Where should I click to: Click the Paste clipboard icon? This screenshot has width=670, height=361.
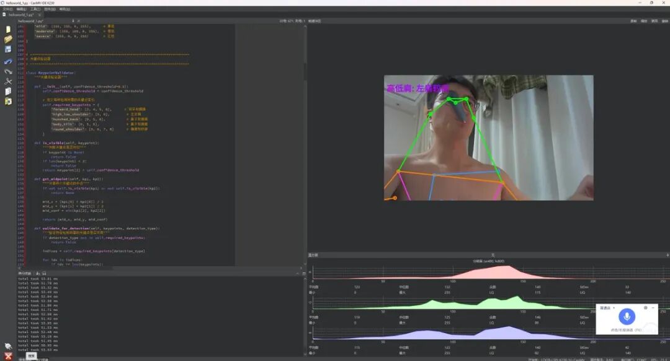(8, 101)
